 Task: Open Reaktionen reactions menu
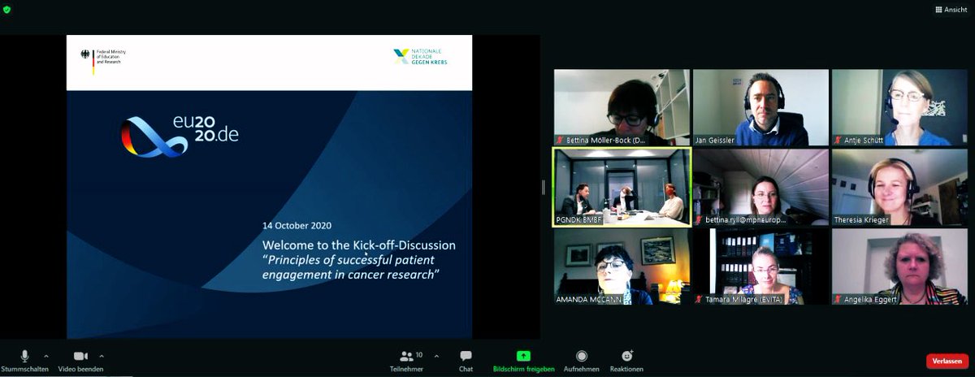pos(626,361)
